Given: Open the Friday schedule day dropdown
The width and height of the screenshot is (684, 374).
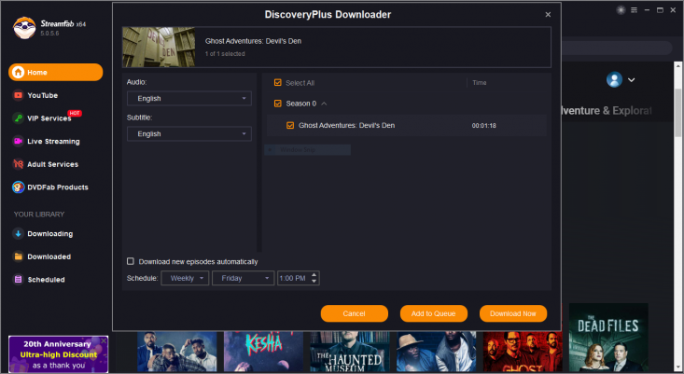Looking at the screenshot, I should (x=243, y=278).
